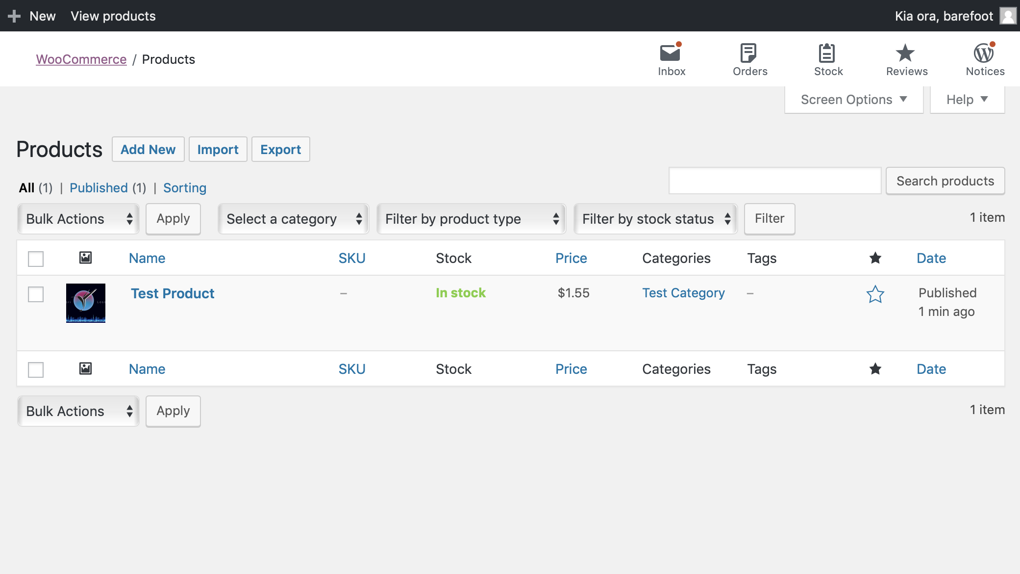Open the Filter by stock status dropdown

pos(655,219)
